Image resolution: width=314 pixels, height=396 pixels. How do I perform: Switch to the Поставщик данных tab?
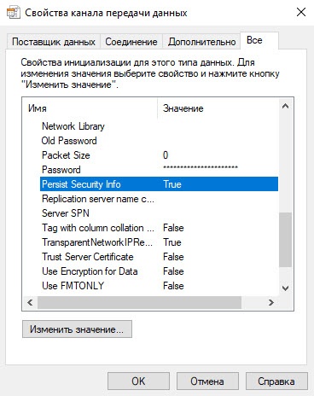point(54,42)
